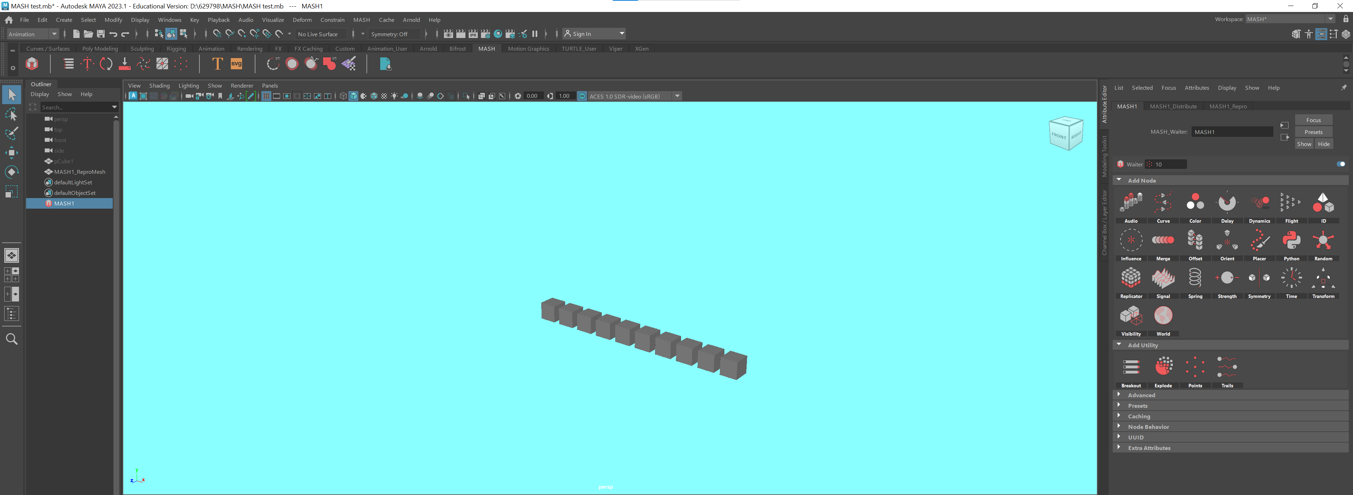Click the Explode utility icon

point(1163,367)
